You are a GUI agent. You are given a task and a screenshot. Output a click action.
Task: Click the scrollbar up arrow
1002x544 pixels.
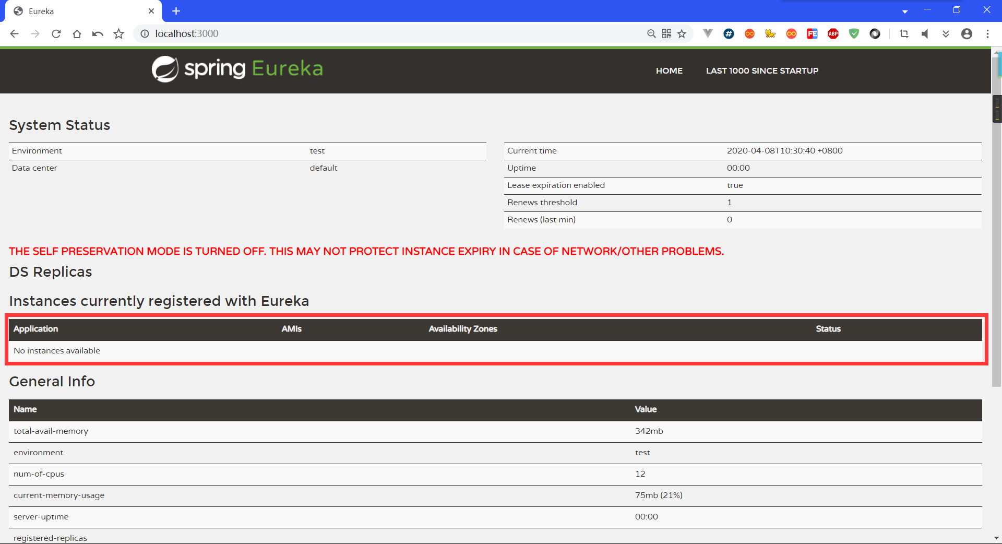coord(997,53)
